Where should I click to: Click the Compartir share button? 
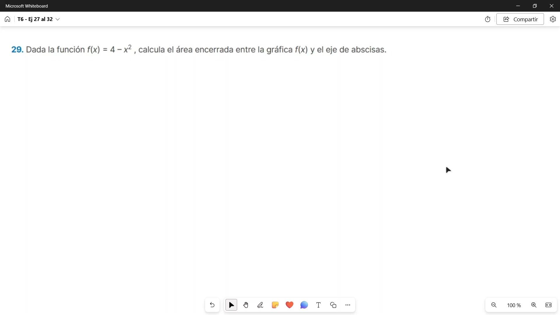coord(520,19)
